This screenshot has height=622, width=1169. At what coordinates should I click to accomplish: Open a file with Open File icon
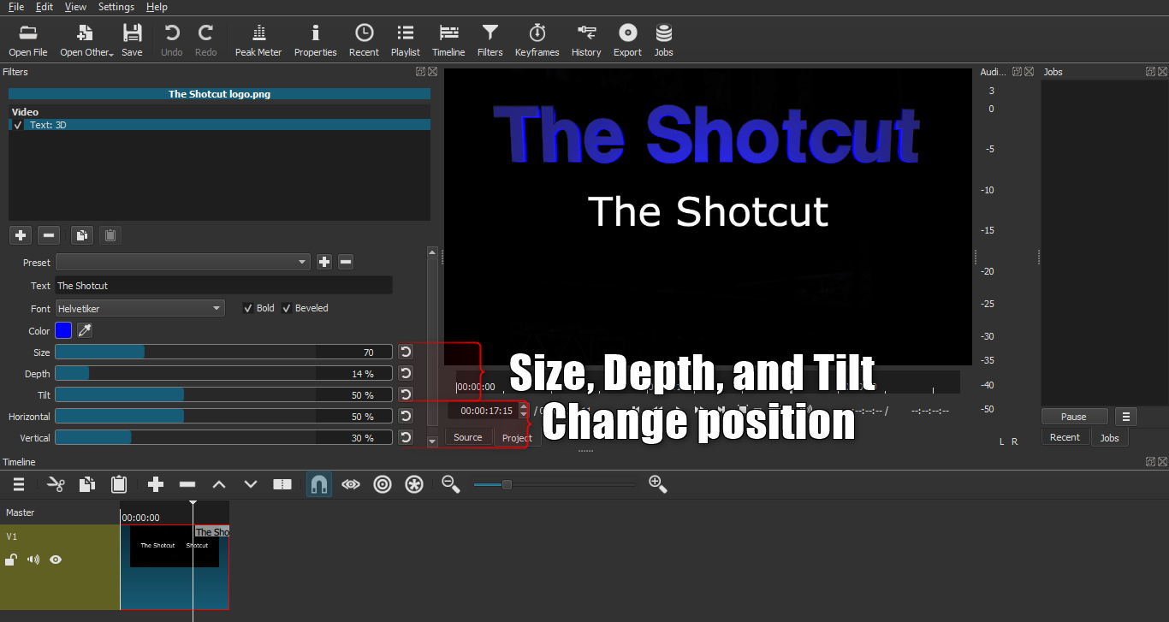point(28,40)
